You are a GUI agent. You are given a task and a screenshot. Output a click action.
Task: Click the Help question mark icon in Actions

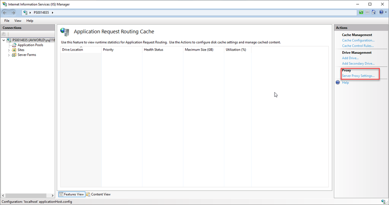tap(338, 82)
